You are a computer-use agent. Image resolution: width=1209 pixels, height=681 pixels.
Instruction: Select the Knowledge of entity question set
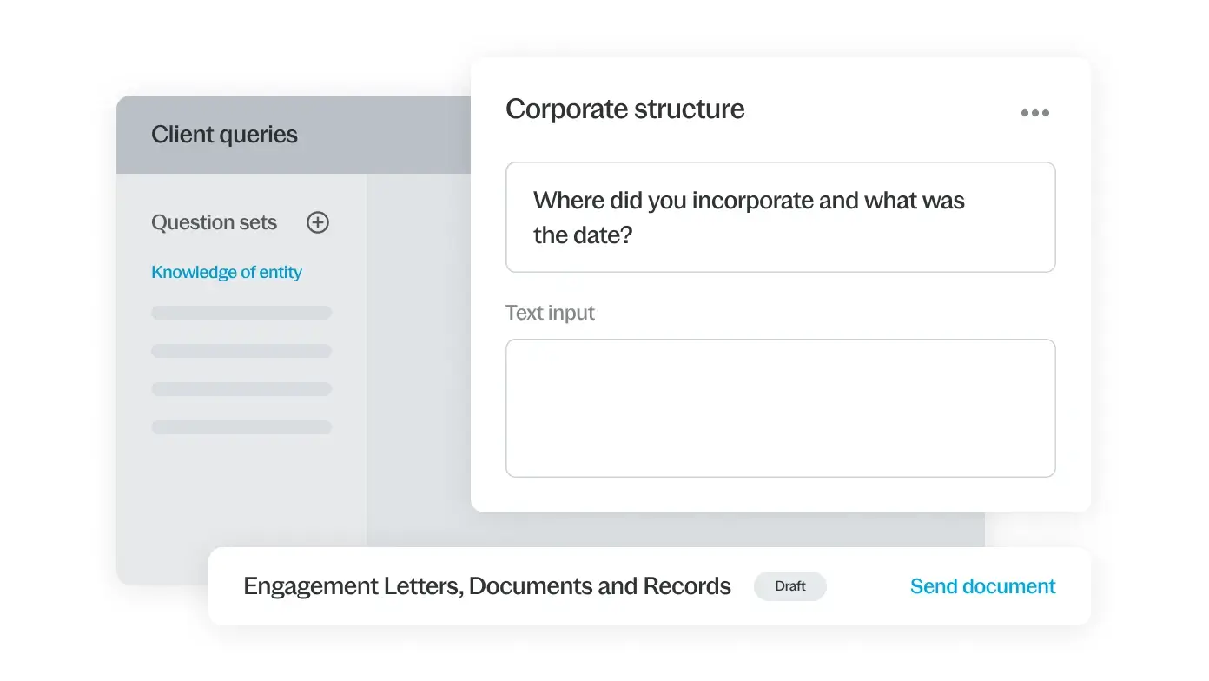(227, 273)
